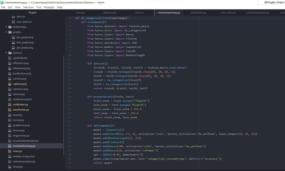
Task: Click the 'fashion_mnist.load_data()' code text
Action: (x=167, y=68)
